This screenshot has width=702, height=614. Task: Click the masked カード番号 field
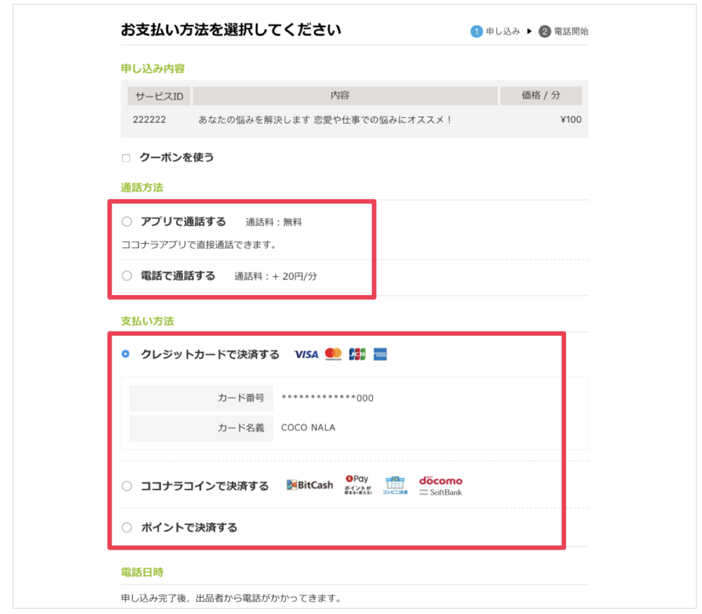coord(326,397)
